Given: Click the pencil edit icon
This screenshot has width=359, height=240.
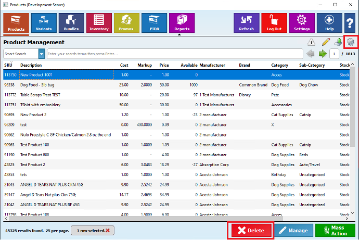Looking at the screenshot, I should (326, 42).
